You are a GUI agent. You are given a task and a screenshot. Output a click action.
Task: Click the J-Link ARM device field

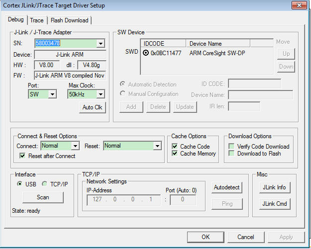70,55
